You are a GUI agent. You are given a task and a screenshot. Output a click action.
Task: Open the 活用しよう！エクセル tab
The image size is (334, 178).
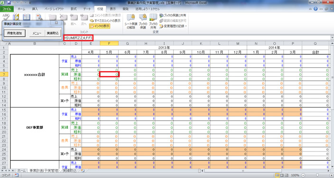click(148, 9)
